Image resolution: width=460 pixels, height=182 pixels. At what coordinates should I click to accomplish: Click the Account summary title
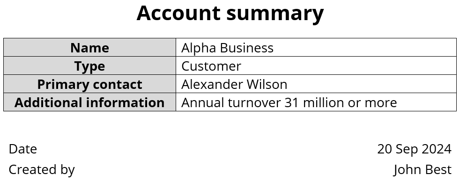230,13
